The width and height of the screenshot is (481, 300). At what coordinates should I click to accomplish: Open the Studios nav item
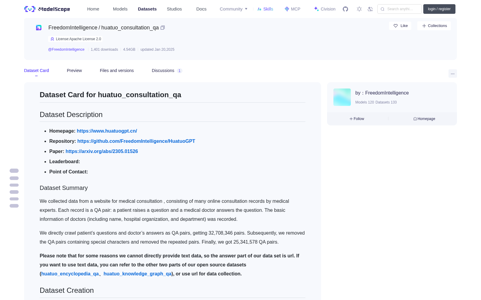[x=174, y=9]
